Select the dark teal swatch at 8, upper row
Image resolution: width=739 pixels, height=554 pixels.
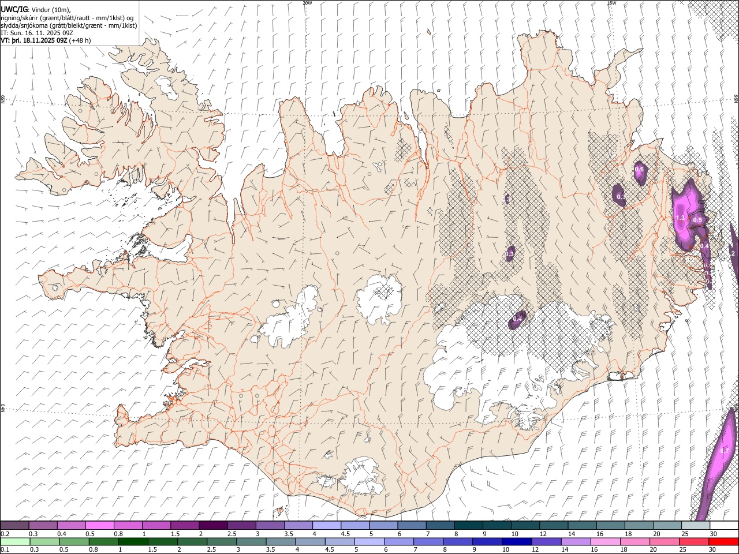(x=469, y=525)
